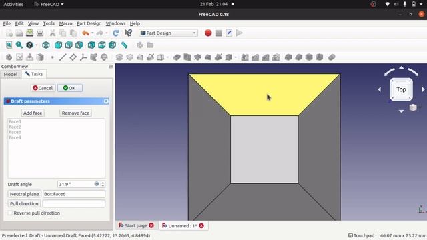Click the Refresh recompute icon
The image size is (427, 240).
[x=115, y=33]
